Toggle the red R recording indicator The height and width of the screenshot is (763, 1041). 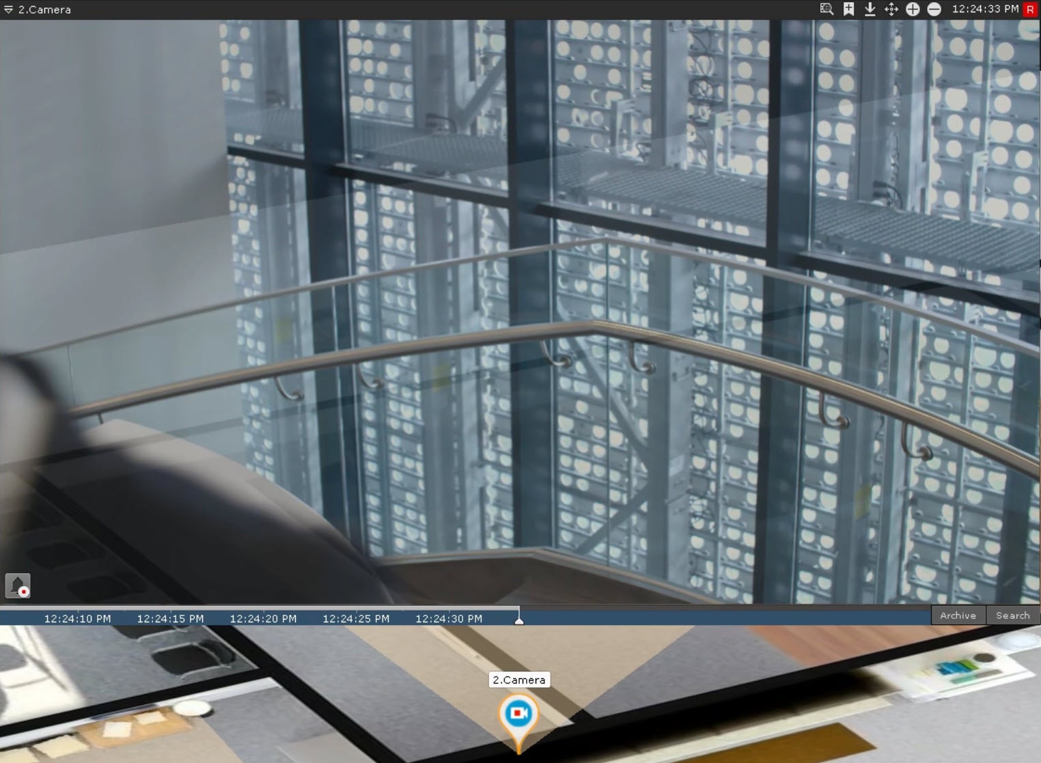pyautogui.click(x=1030, y=10)
